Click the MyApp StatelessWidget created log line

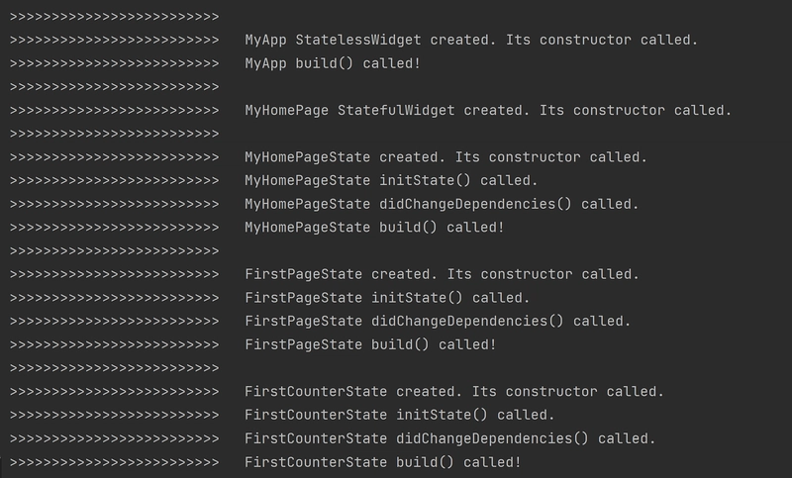[x=353, y=40]
